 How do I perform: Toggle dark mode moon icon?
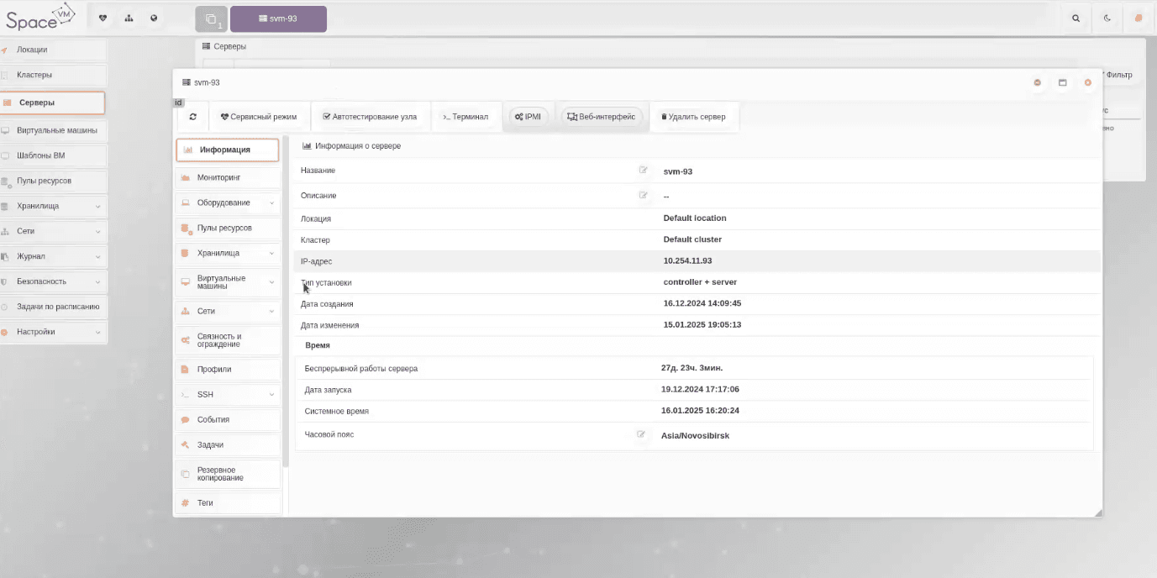[1107, 18]
